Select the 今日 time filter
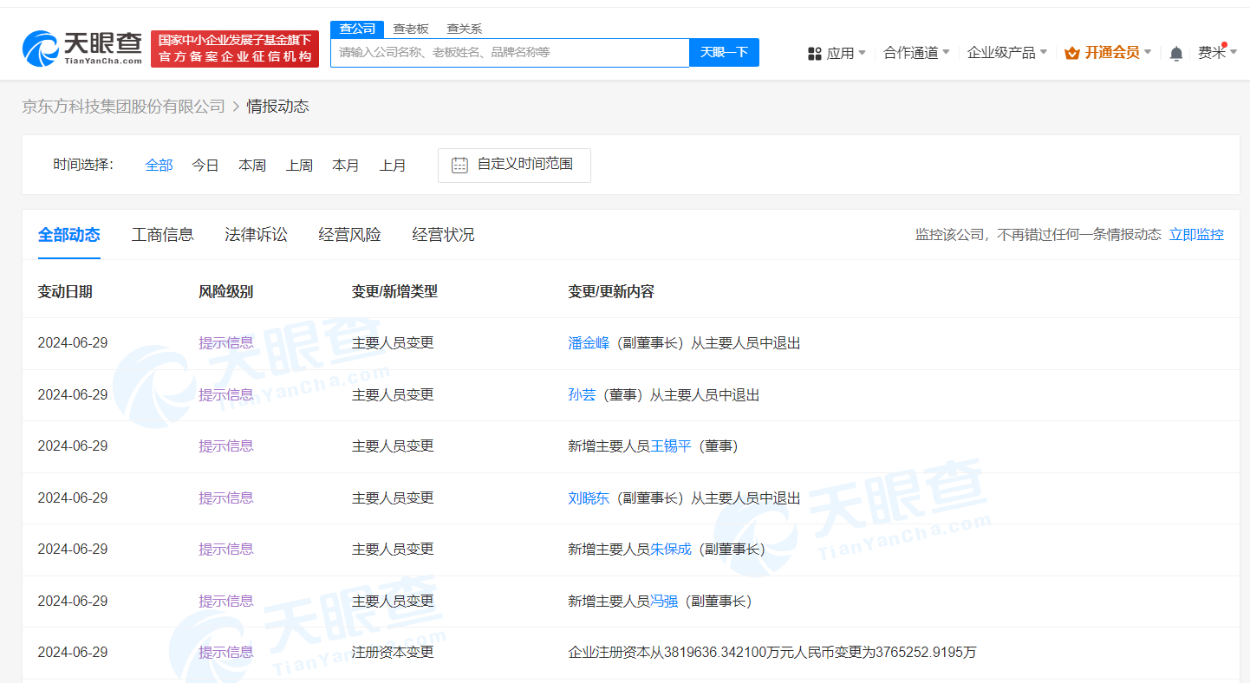 [205, 165]
